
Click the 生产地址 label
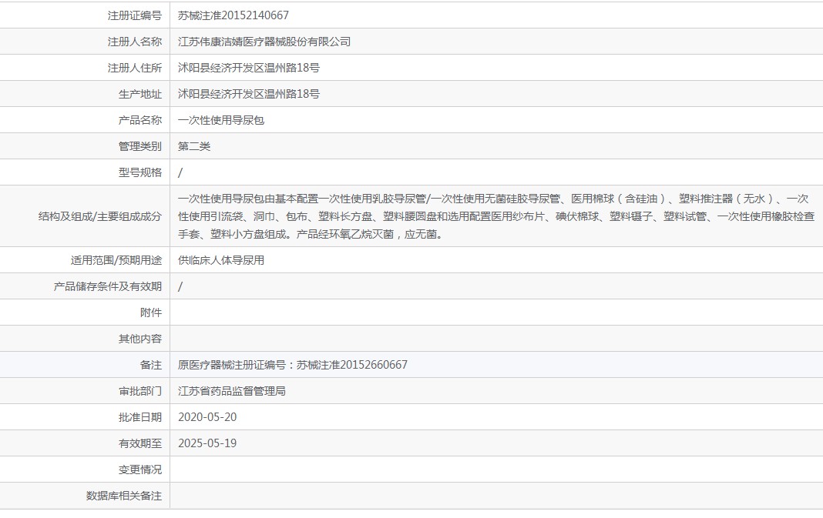[x=140, y=94]
